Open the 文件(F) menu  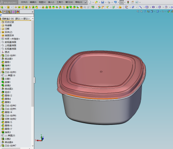24,2
